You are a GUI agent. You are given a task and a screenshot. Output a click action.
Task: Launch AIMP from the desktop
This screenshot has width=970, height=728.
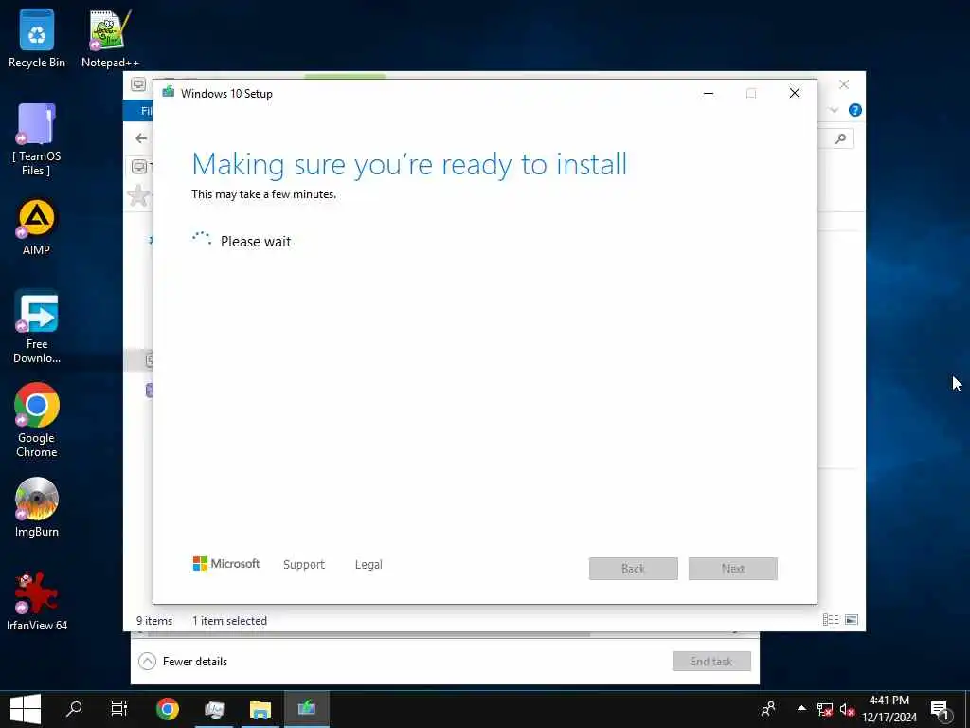[37, 227]
